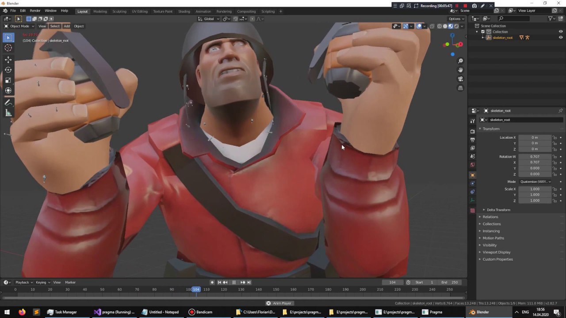Open the viewport Add menu

pyautogui.click(x=67, y=26)
